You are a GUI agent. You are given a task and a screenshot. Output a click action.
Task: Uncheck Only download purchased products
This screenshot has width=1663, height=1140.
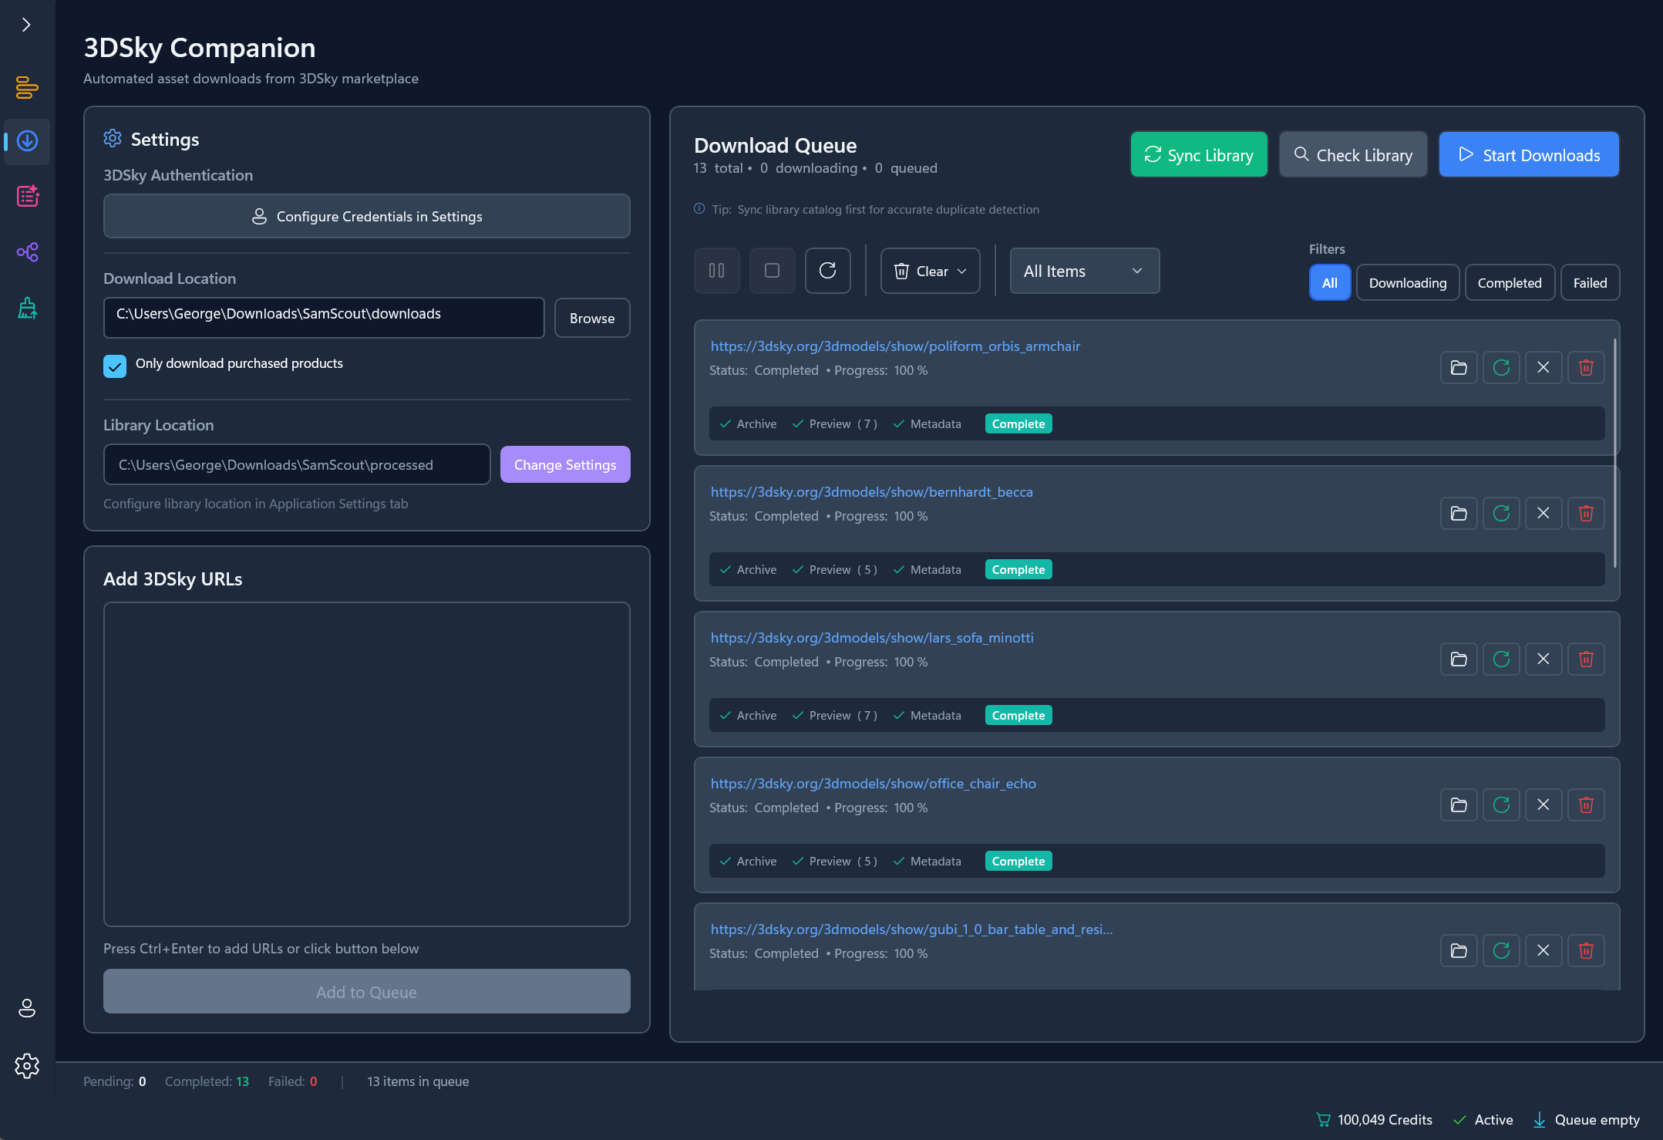pyautogui.click(x=115, y=366)
